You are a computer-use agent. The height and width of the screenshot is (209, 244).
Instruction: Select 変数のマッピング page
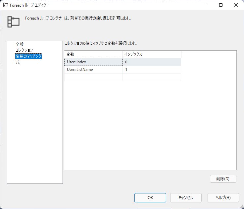coord(28,56)
